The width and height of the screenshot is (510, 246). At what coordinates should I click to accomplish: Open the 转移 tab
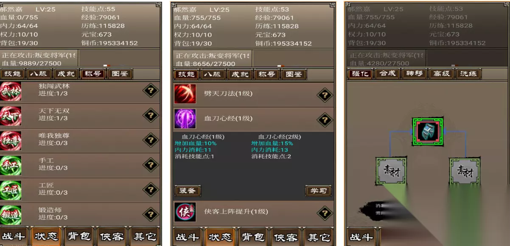(414, 74)
